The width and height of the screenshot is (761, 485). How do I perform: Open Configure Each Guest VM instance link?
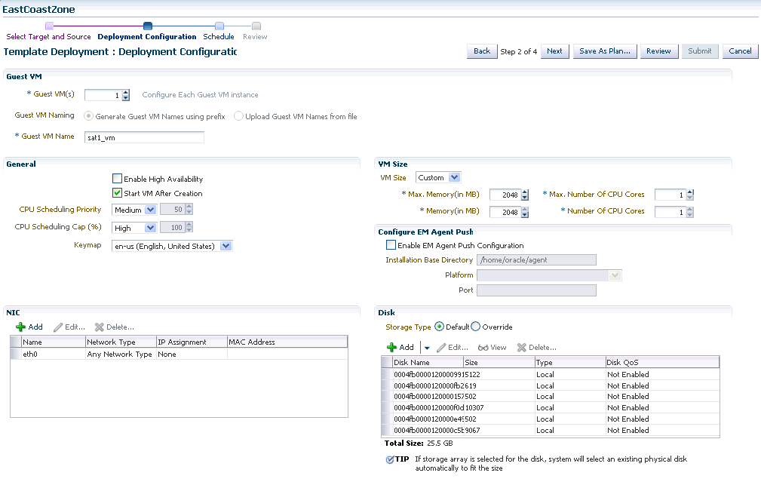[x=200, y=95]
